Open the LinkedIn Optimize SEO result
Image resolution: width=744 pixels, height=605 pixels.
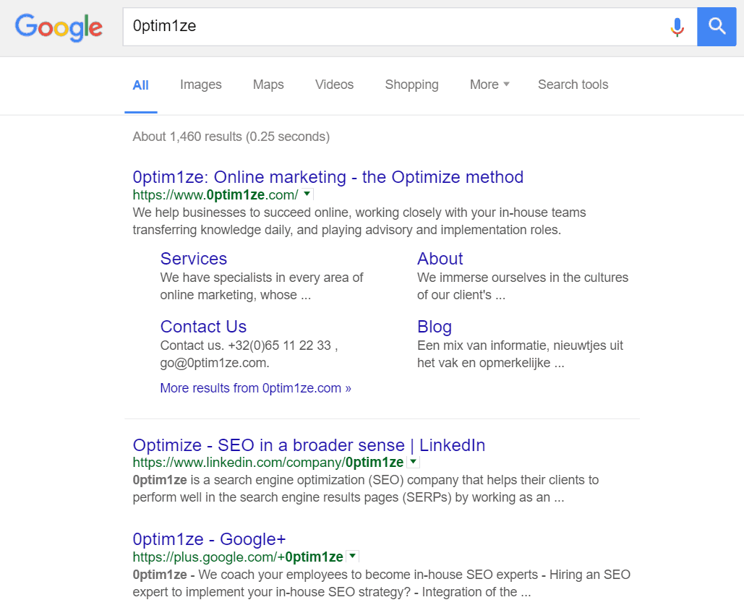pyautogui.click(x=309, y=445)
